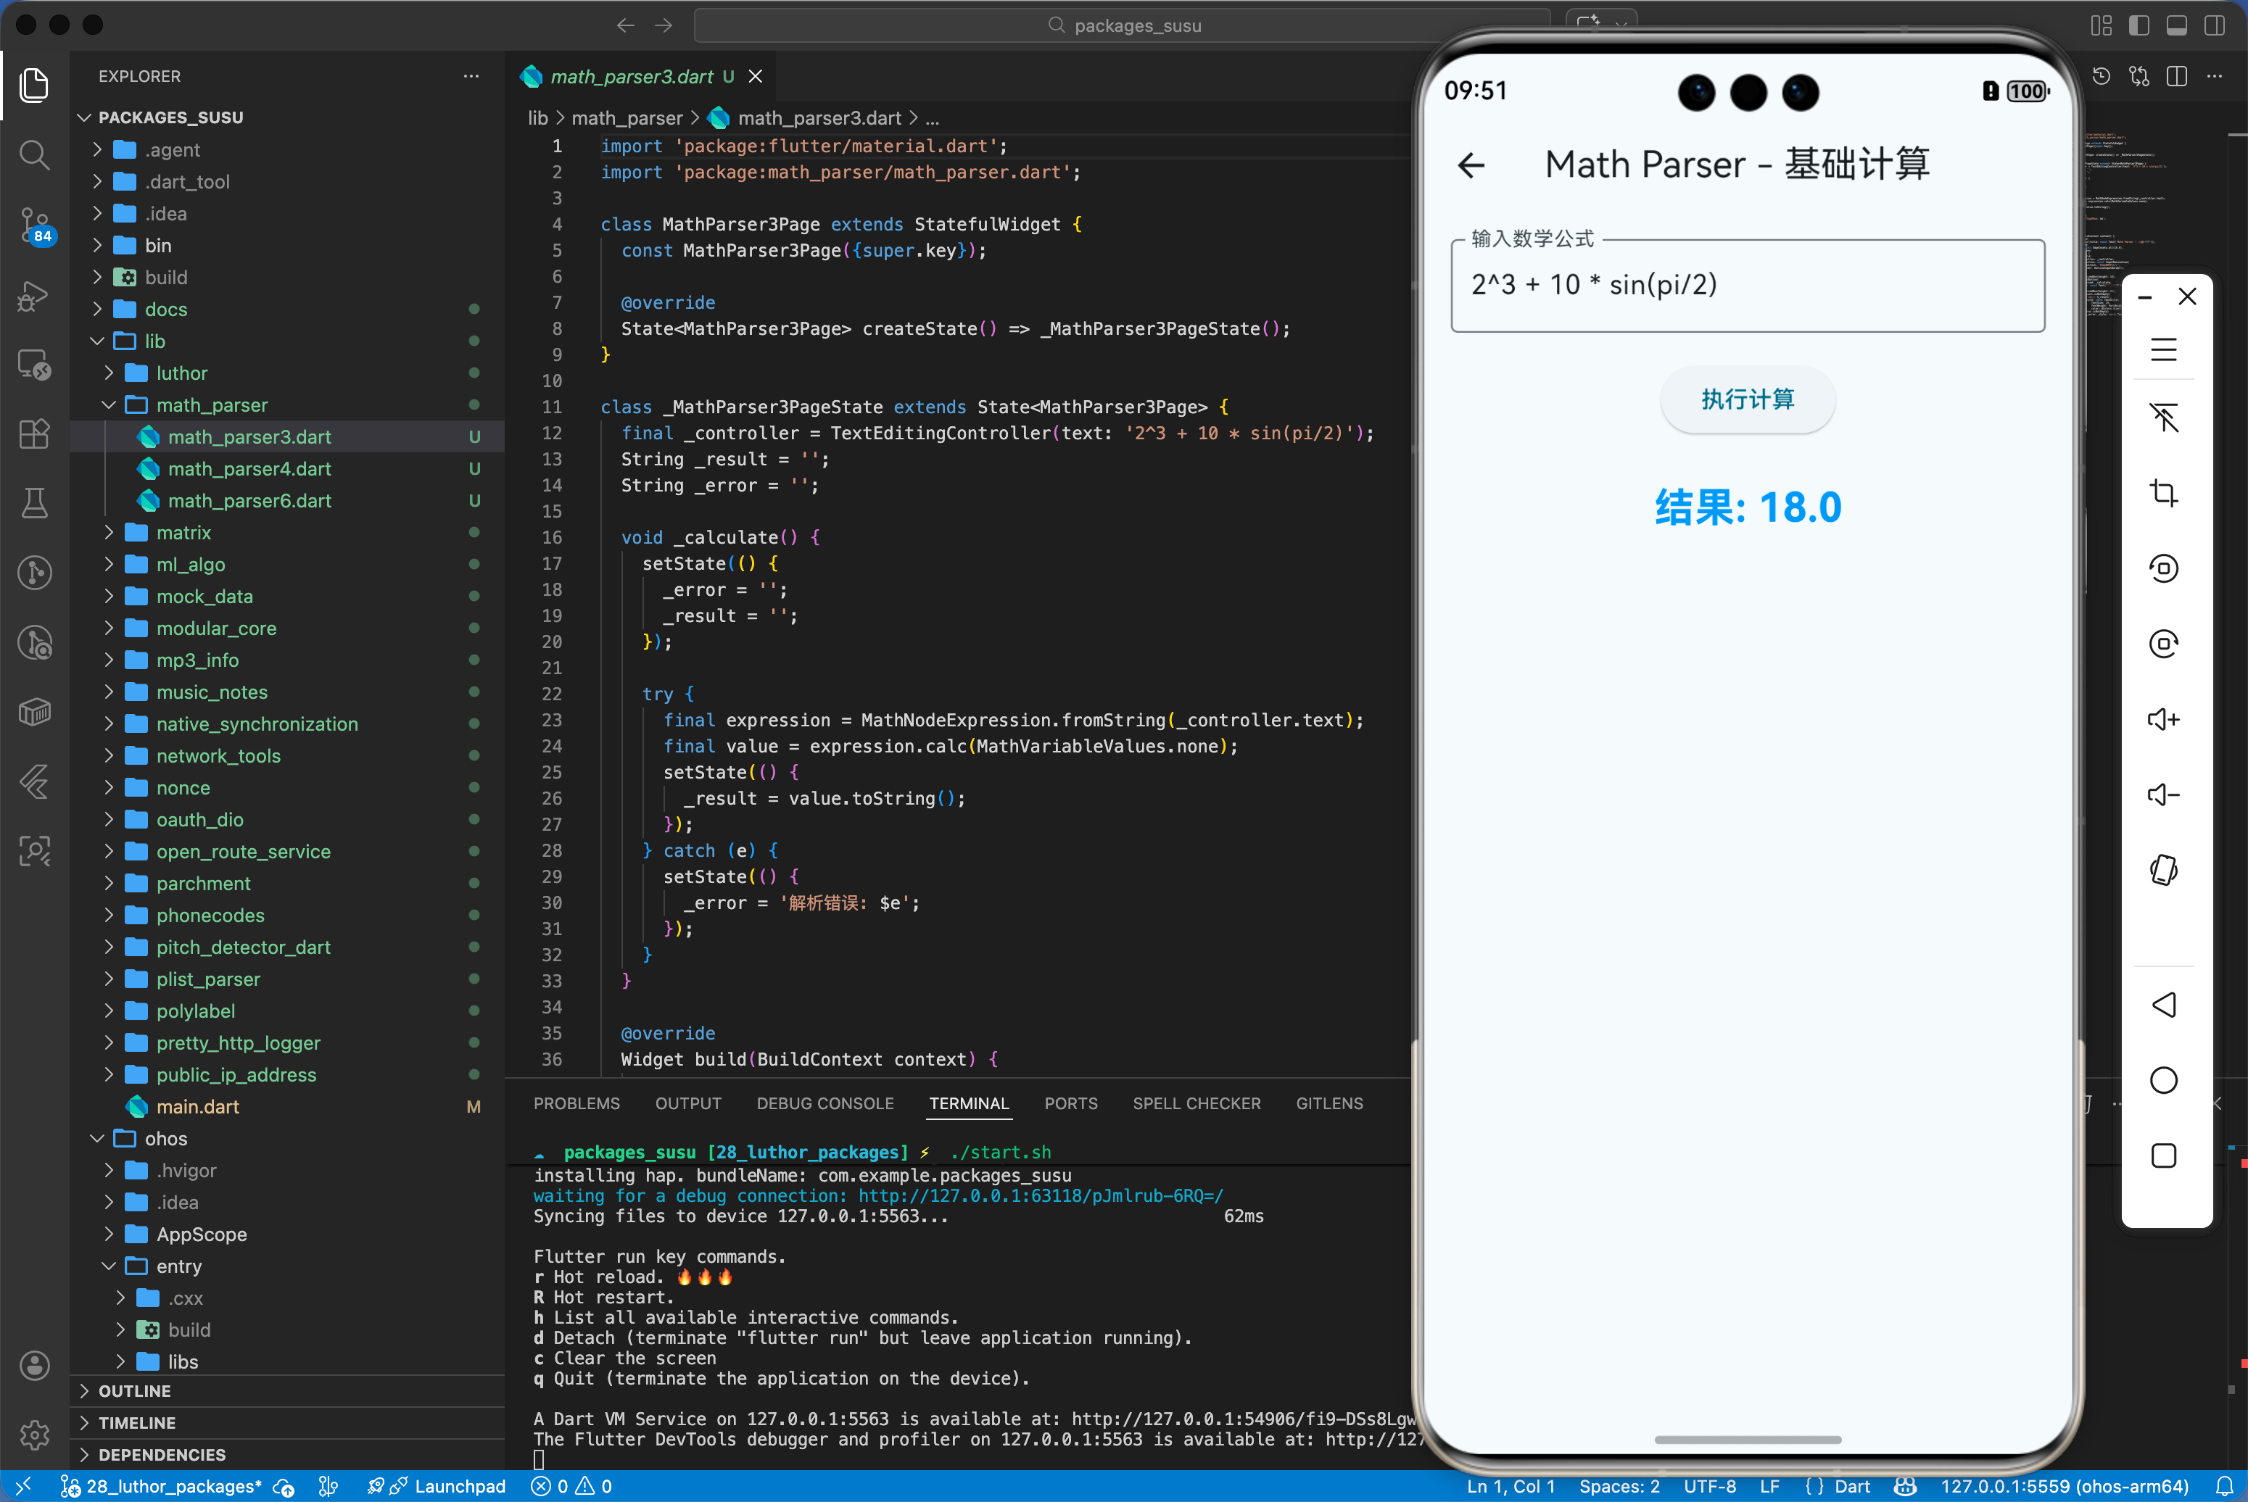The width and height of the screenshot is (2248, 1502).
Task: Click the back arrow in Math Parser app
Action: tap(1471, 166)
